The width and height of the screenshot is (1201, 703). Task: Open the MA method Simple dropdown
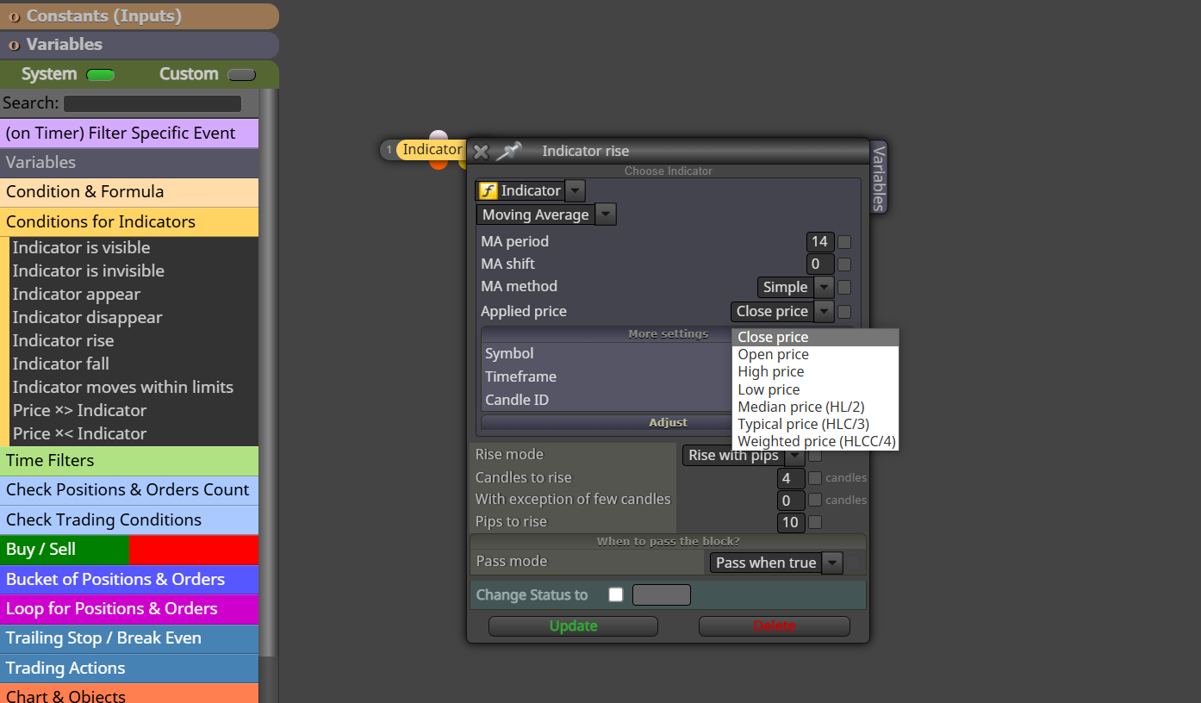click(825, 288)
